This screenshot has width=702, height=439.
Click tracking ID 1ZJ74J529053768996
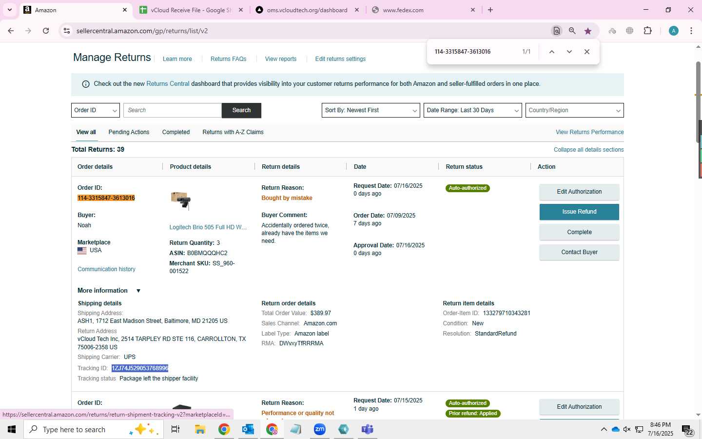click(x=140, y=368)
